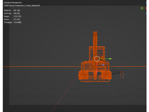Click the Edges "115,703" statistic
This screenshot has width=149, height=112.
[x=17, y=16]
